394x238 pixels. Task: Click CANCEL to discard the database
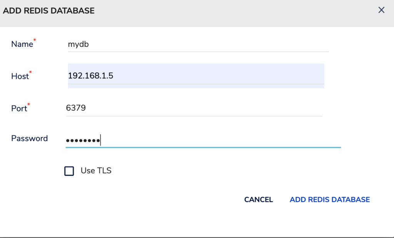point(259,200)
